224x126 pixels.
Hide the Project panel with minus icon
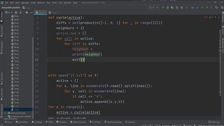pyautogui.click(x=31, y=13)
